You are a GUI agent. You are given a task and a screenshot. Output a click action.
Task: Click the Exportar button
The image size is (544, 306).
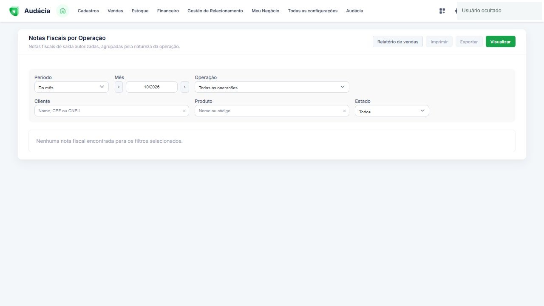(469, 42)
